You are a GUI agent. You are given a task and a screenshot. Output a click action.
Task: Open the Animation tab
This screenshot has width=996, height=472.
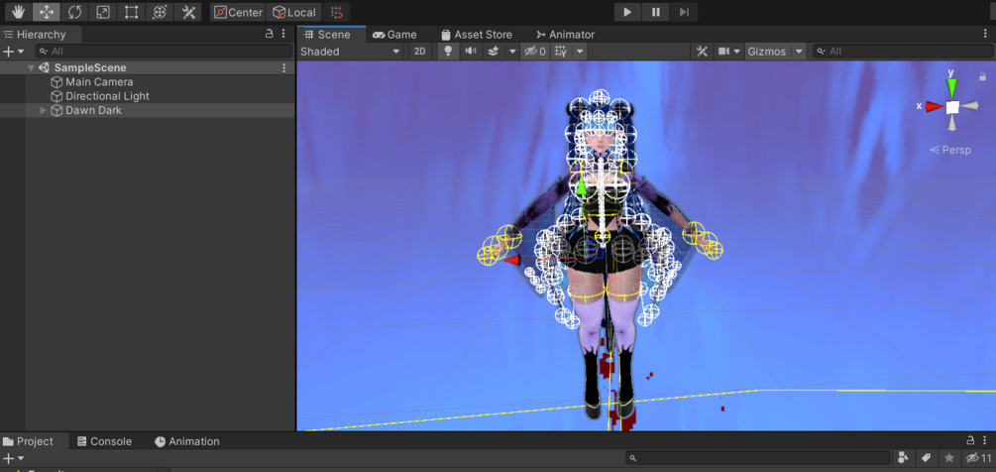pyautogui.click(x=187, y=441)
